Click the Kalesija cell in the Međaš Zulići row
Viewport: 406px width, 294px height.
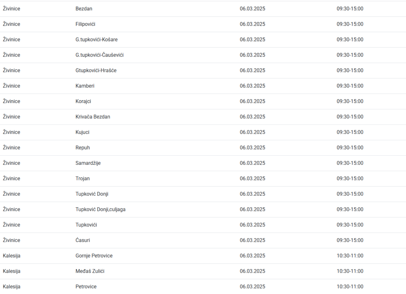point(11,271)
